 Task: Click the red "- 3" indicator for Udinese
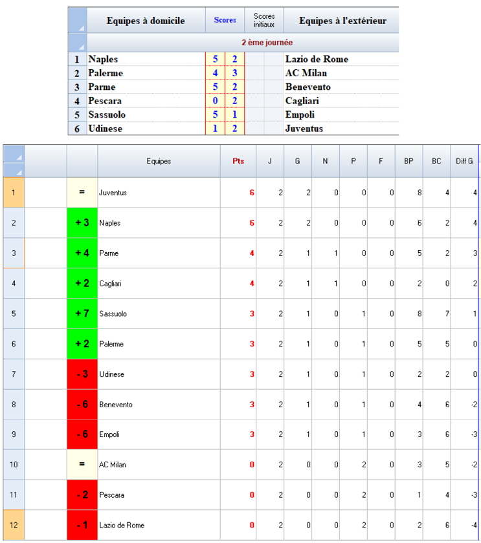[x=82, y=374]
